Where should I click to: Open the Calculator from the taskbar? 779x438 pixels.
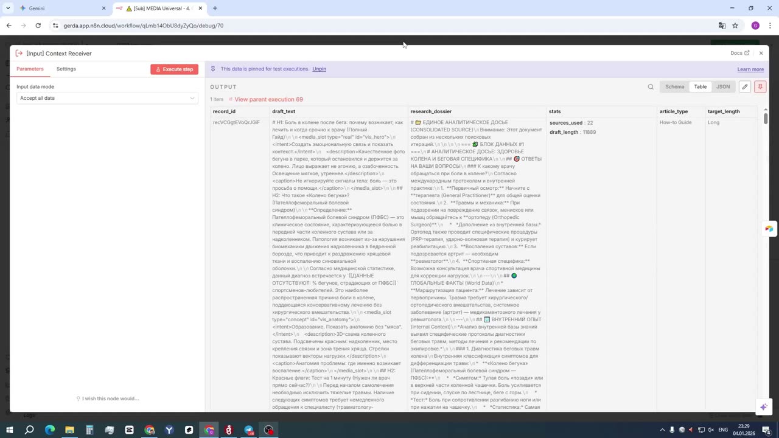coord(89,430)
